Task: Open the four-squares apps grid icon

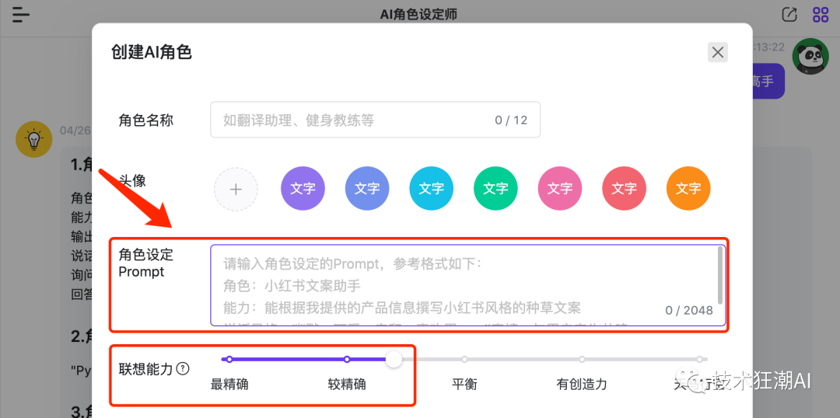Action: (x=821, y=15)
